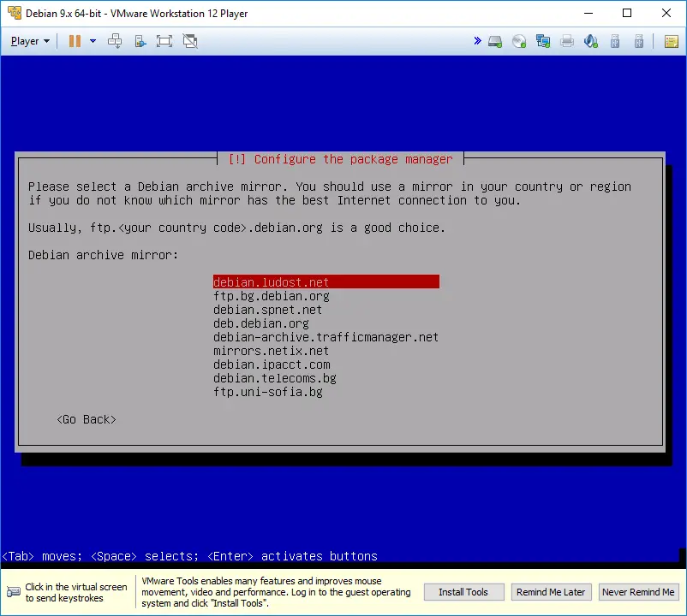
Task: Select debian.ludost.net mirror
Action: point(326,281)
